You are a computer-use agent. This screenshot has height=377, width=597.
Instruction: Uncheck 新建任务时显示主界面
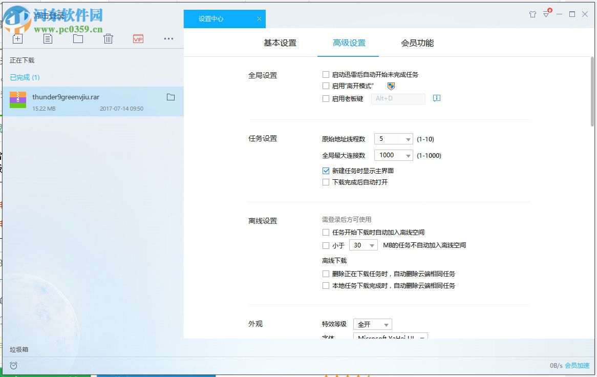[326, 171]
